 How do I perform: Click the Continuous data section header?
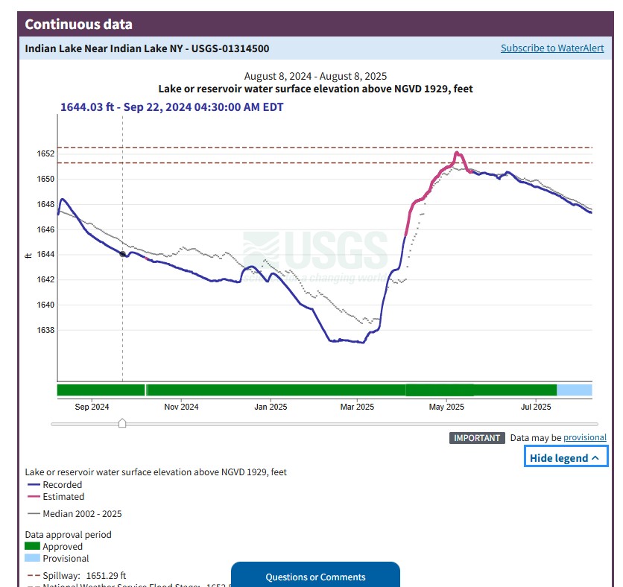tap(79, 24)
